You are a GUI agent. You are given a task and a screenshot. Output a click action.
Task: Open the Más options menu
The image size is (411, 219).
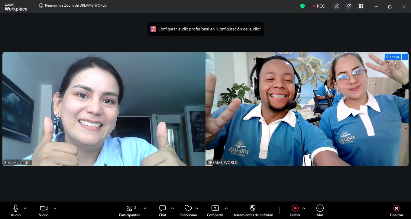[320, 211]
